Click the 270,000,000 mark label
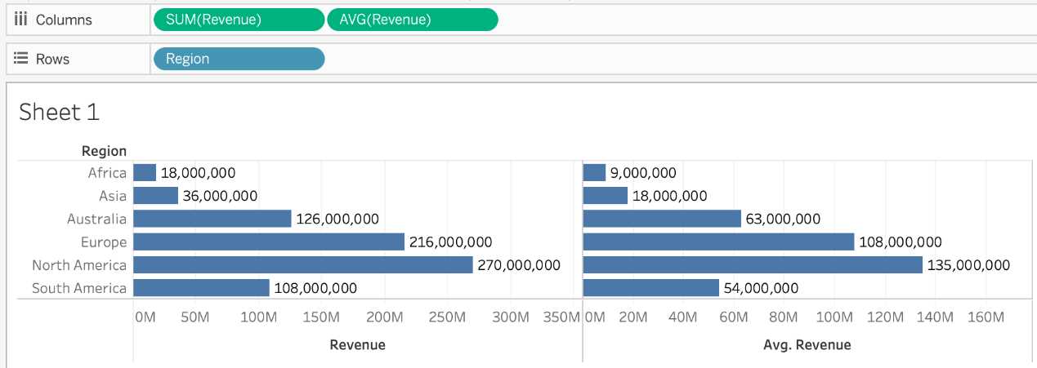Image resolution: width=1037 pixels, height=368 pixels. [x=520, y=265]
